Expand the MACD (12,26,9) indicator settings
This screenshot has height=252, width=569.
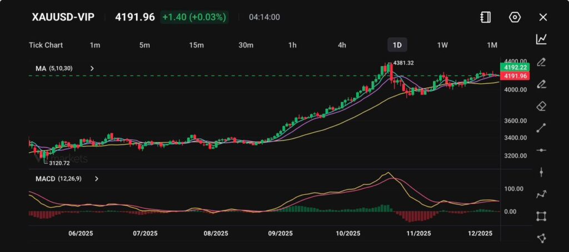[97, 179]
